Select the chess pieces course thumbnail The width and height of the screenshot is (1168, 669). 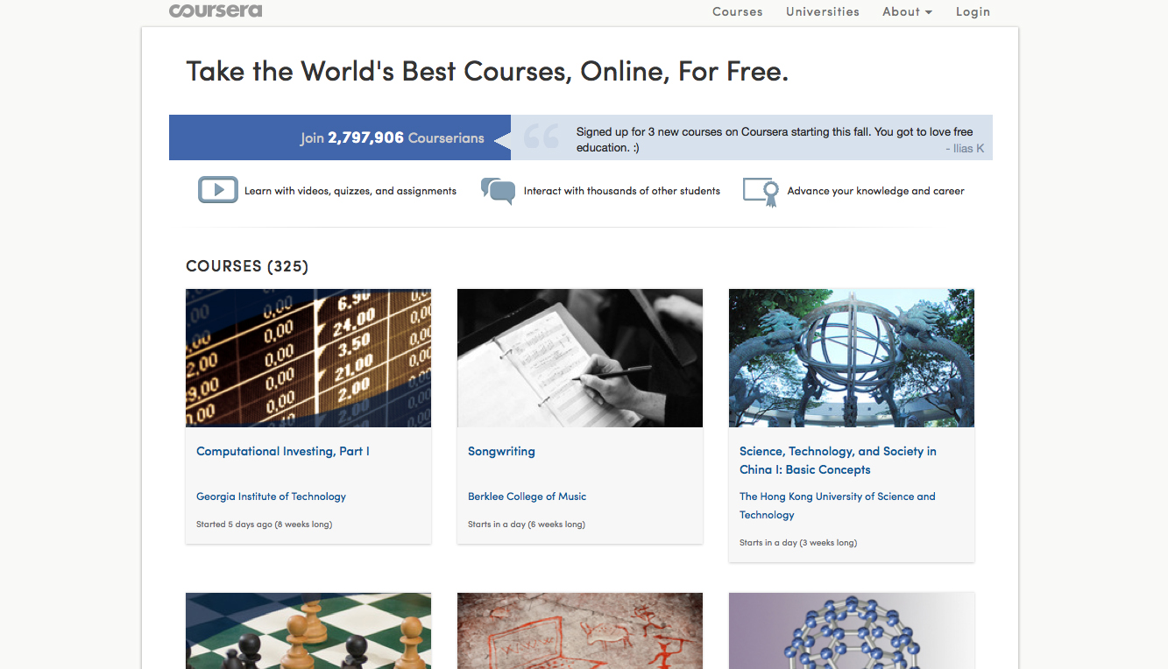[x=308, y=630]
